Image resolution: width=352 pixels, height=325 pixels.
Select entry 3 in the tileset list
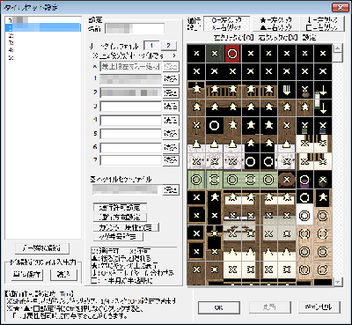(43, 43)
